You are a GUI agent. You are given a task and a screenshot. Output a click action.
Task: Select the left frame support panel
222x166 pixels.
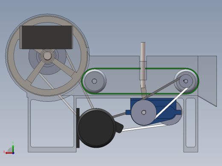coord(52,123)
